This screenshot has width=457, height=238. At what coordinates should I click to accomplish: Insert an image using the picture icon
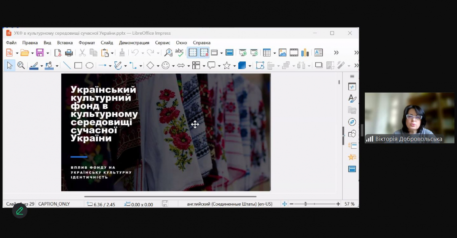[x=283, y=53]
